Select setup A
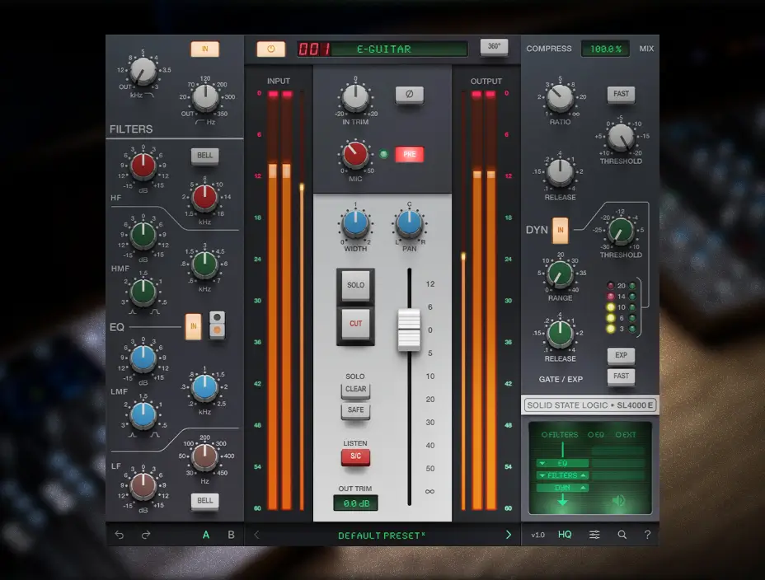The image size is (765, 580). click(x=205, y=535)
